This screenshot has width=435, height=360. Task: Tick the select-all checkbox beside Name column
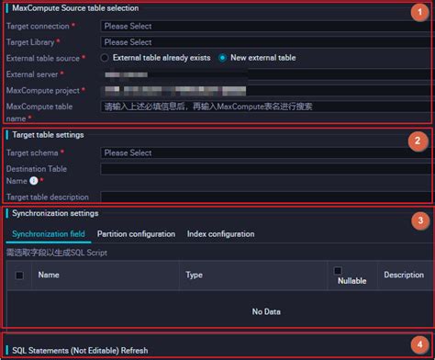[x=19, y=276]
